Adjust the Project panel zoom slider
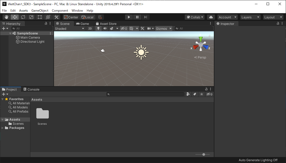 point(203,154)
